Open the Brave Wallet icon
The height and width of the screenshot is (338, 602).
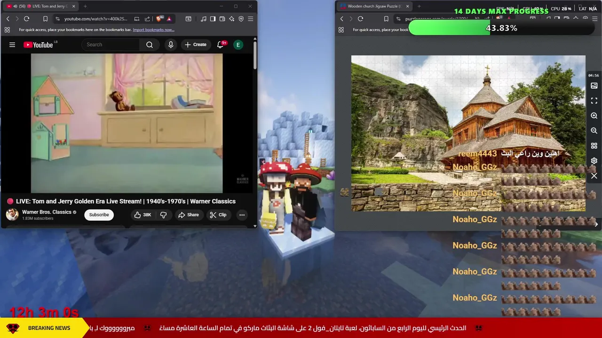point(222,19)
